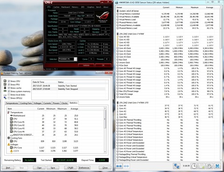The image size is (224, 172).
Task: Open the Voltages tab in AIDA64
Action: pyautogui.click(x=37, y=103)
